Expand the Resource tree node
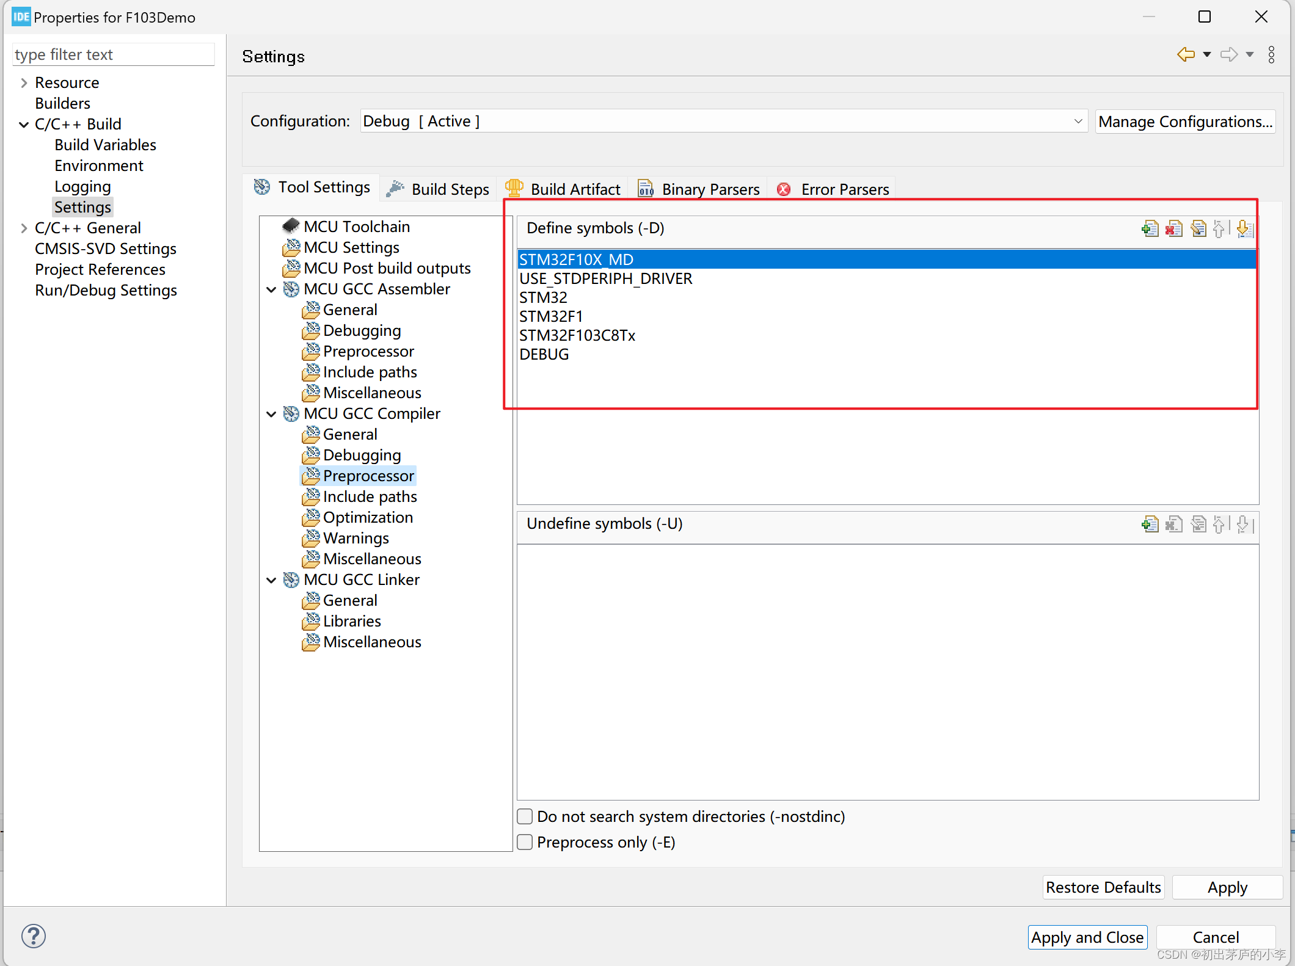This screenshot has width=1295, height=966. coord(24,82)
